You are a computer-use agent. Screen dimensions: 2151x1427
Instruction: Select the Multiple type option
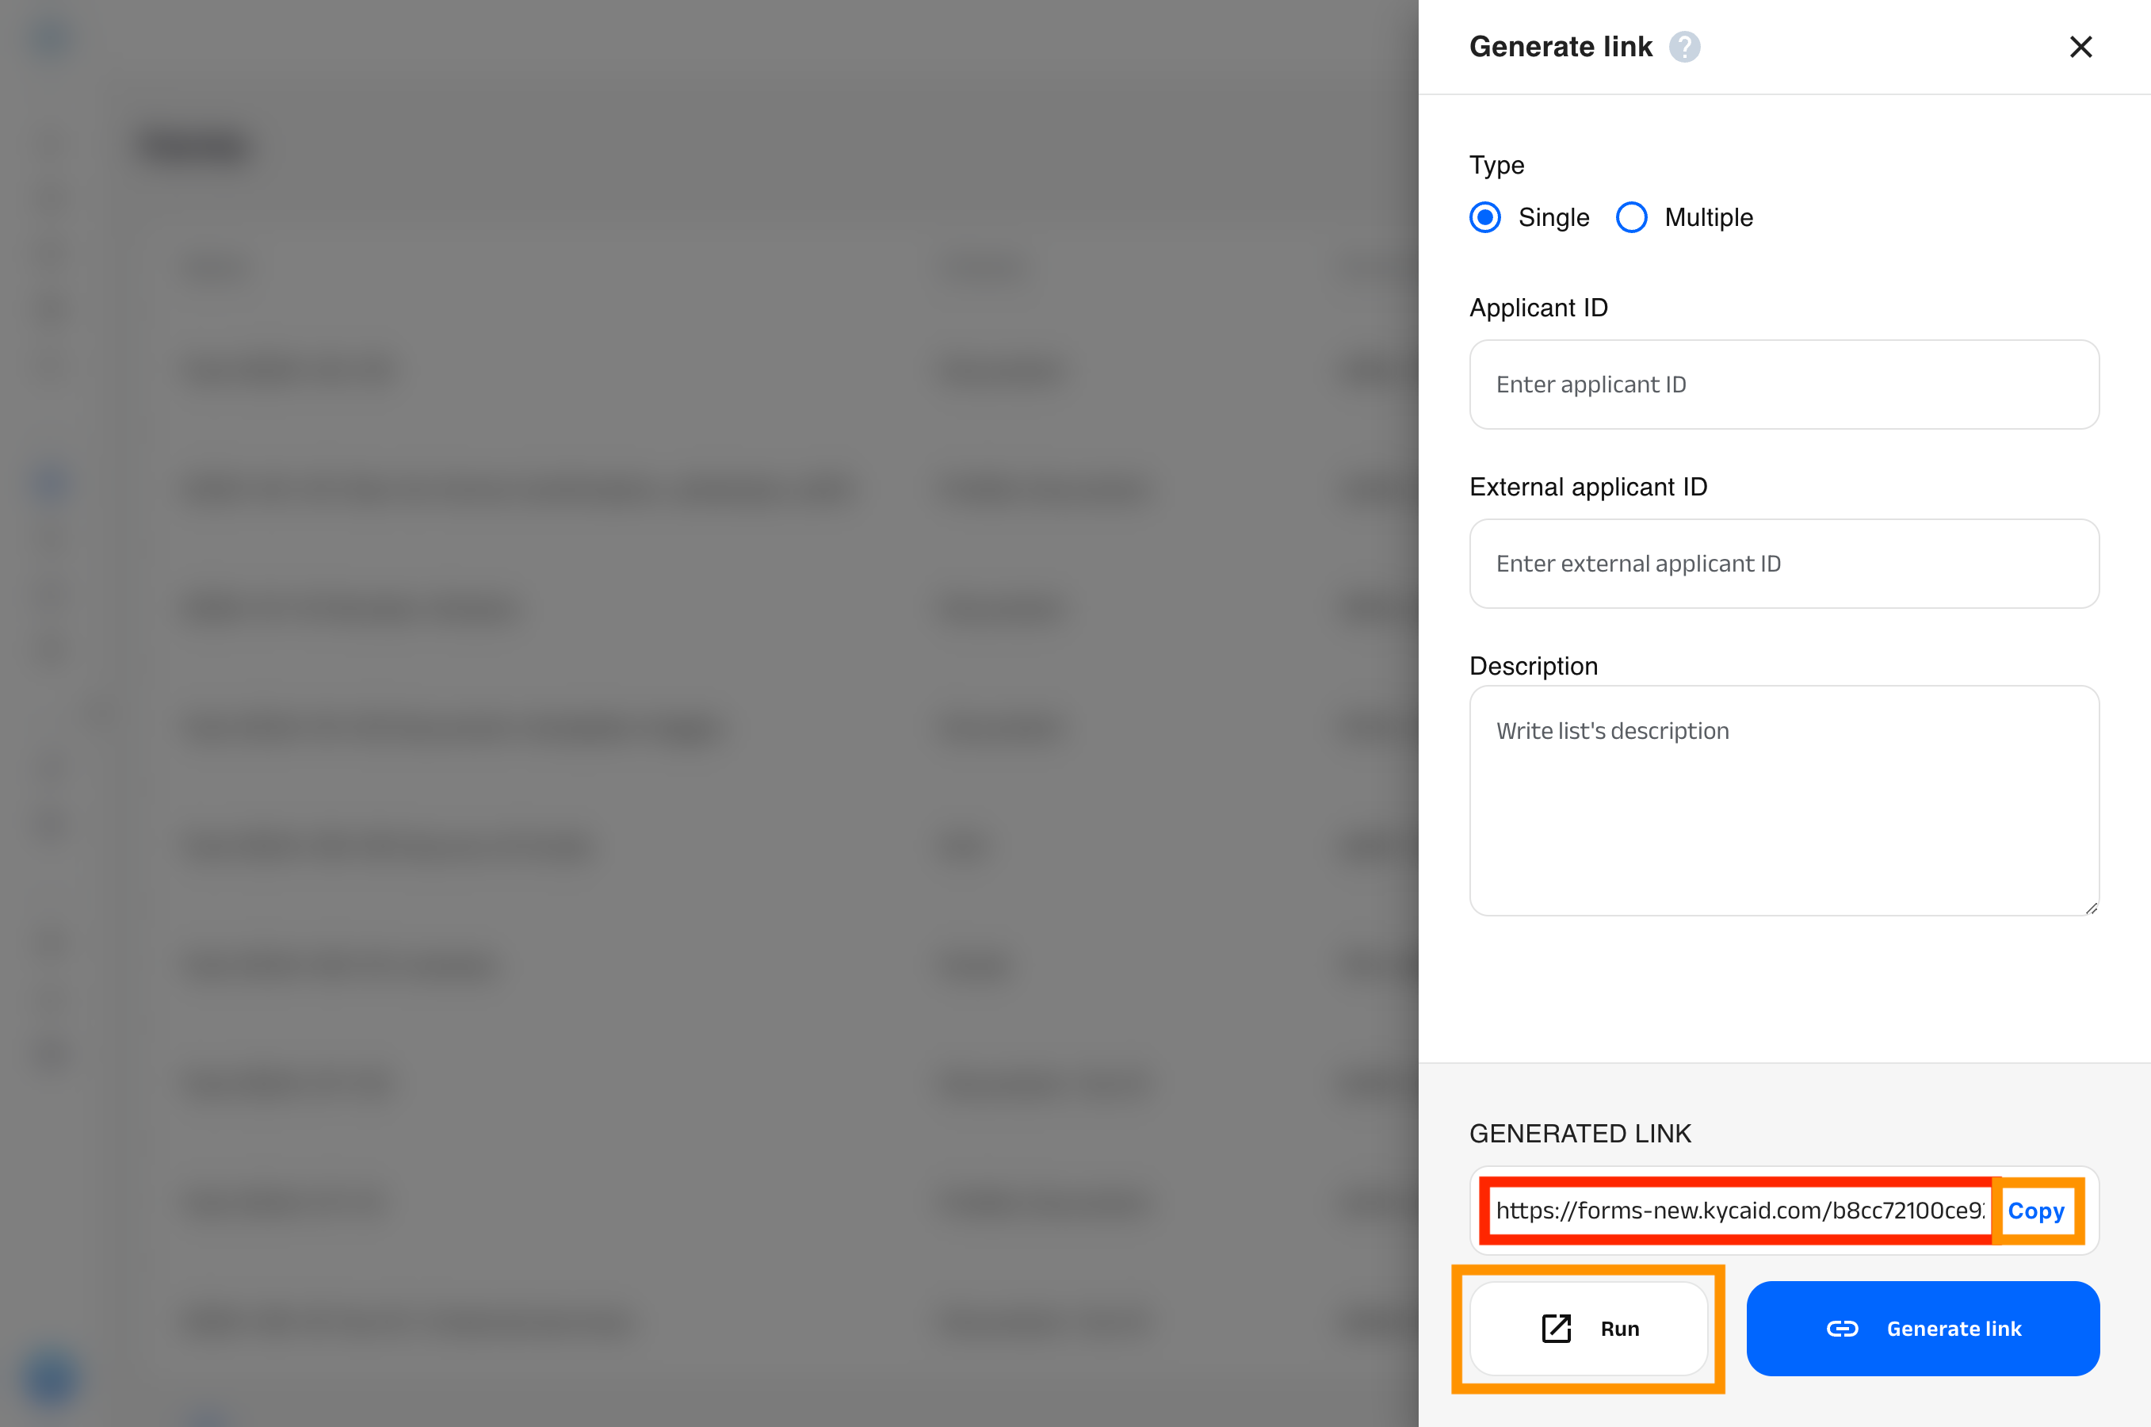pos(1631,217)
